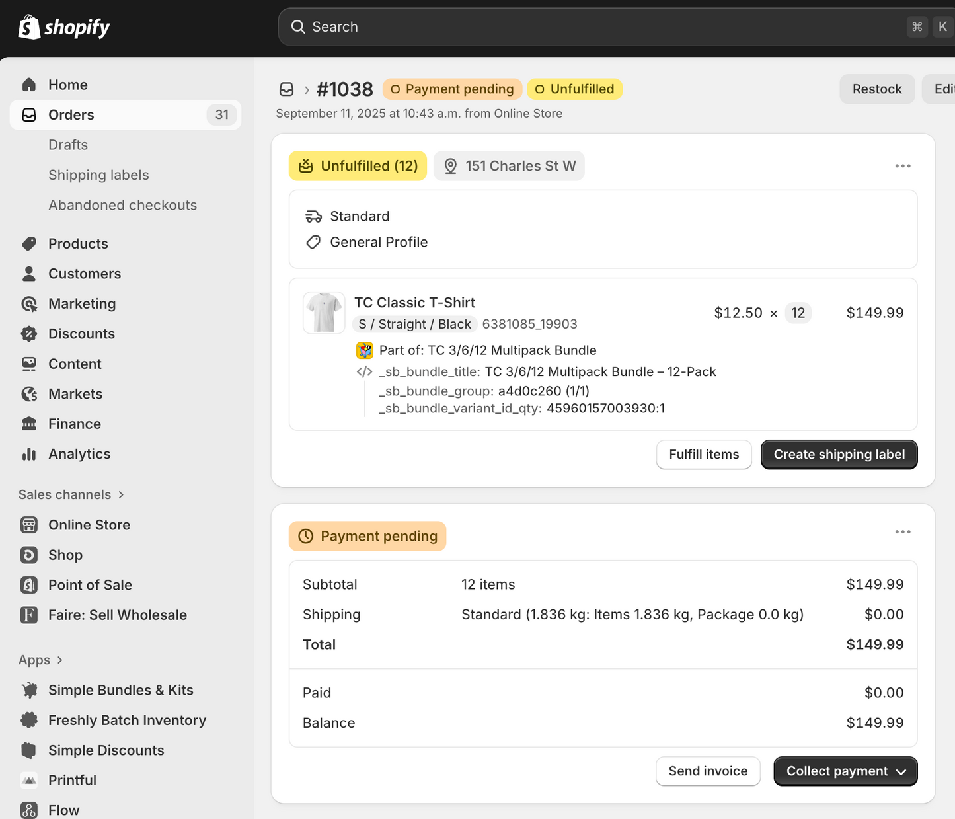The height and width of the screenshot is (819, 955).
Task: Click the Standard shipping truck icon
Action: [x=313, y=217]
